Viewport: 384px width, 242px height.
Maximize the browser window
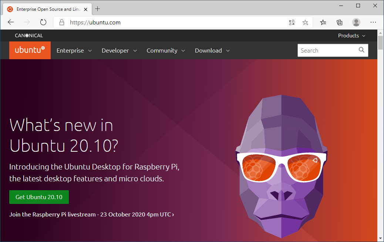[358, 6]
